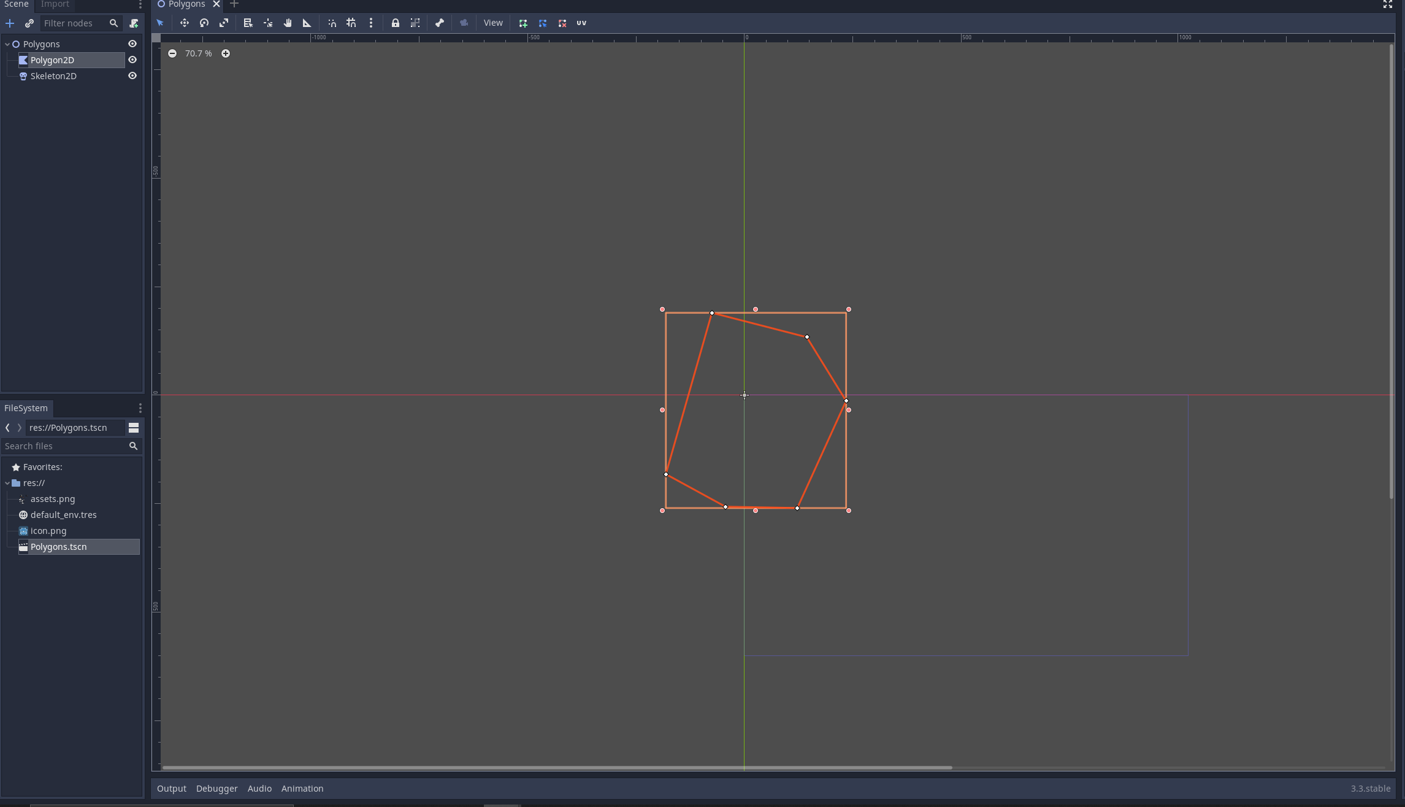The width and height of the screenshot is (1405, 807).
Task: Open the UV editor with the UV button
Action: (581, 23)
